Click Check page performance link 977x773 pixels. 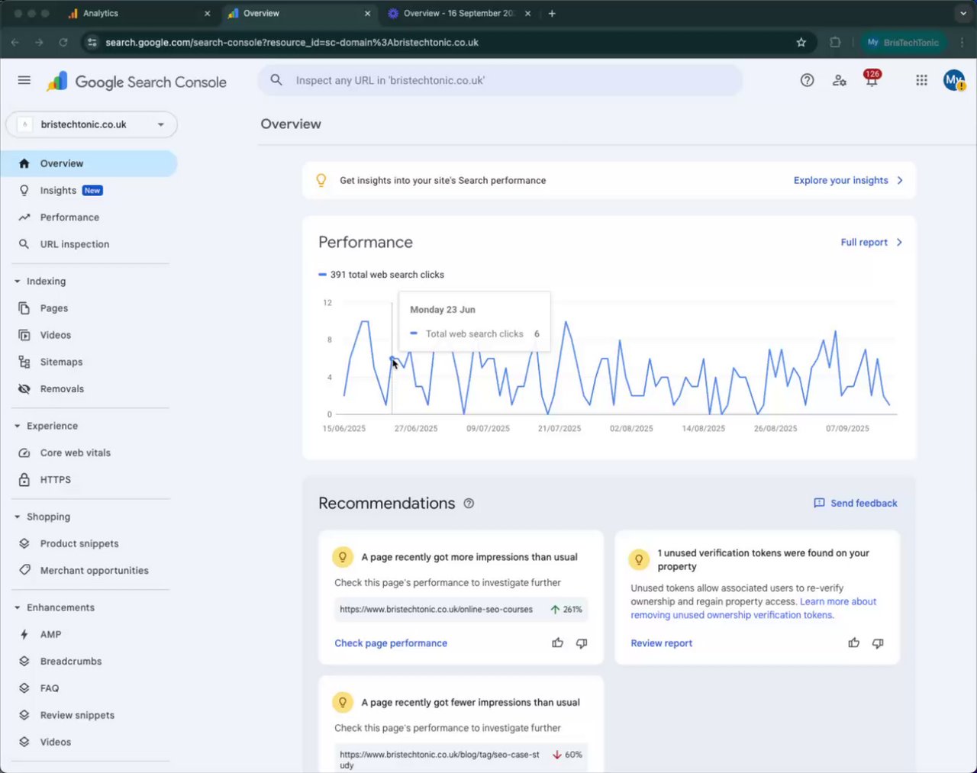[x=391, y=643]
